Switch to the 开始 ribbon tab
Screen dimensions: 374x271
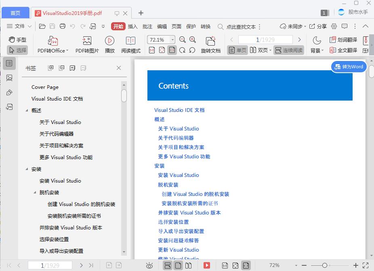point(118,26)
